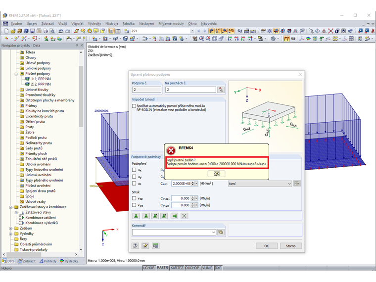Viewport: 376px width, 282px height.
Task: Toggle the RASTR status bar button
Action: click(x=163, y=268)
